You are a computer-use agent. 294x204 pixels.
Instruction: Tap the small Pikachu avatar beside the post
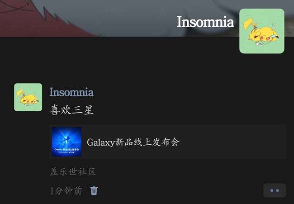click(x=28, y=97)
